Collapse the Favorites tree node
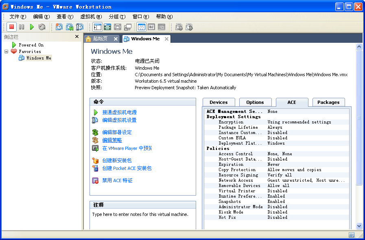Screen dimensions: 365x240 (x=6, y=51)
